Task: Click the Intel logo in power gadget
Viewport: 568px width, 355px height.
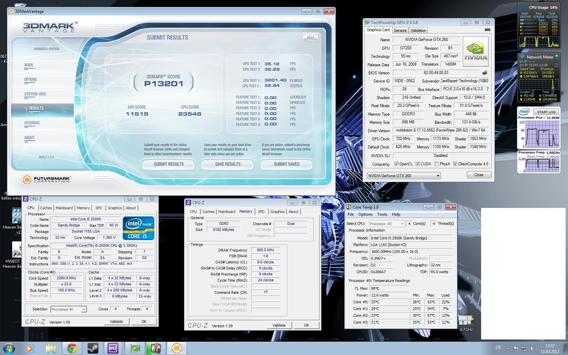Action: 524,112
